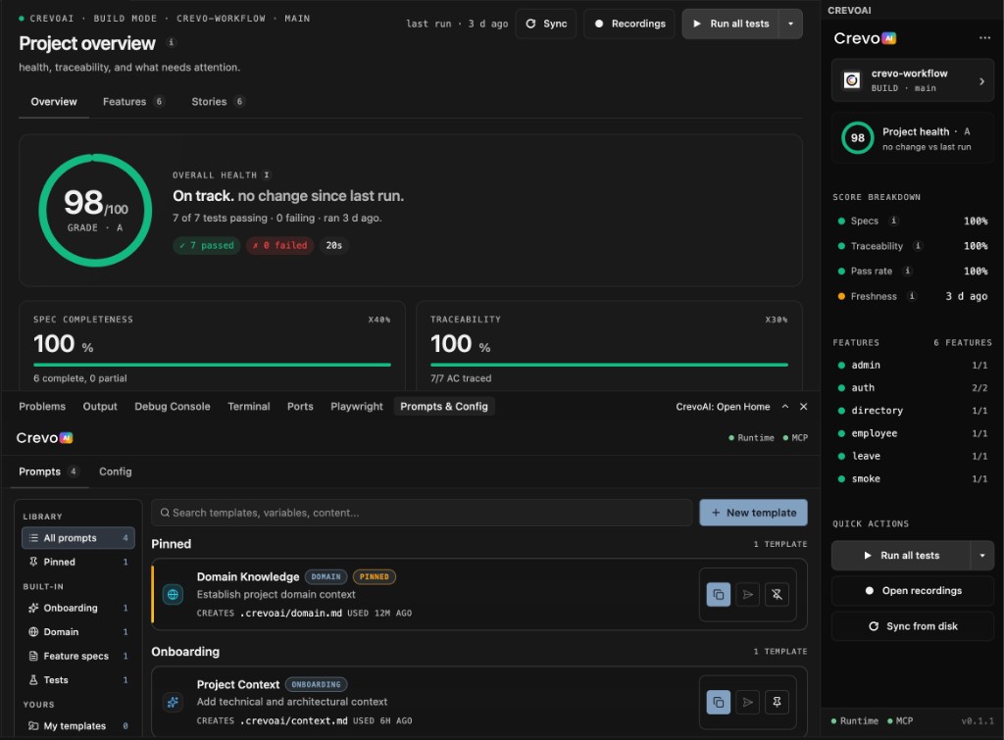Switch to the Config sub-tab
The width and height of the screenshot is (1004, 740).
pos(116,471)
